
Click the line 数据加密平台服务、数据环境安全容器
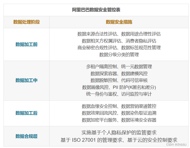tap(119, 120)
